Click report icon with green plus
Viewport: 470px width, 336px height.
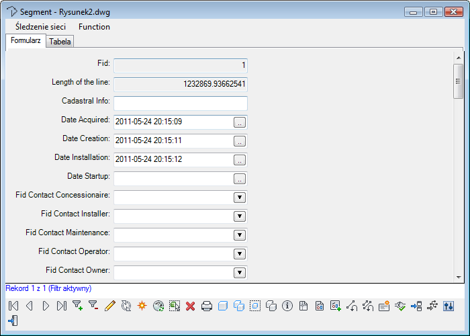tap(336, 306)
